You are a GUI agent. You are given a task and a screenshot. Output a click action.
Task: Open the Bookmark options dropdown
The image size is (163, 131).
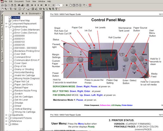pyautogui.click(x=35, y=13)
